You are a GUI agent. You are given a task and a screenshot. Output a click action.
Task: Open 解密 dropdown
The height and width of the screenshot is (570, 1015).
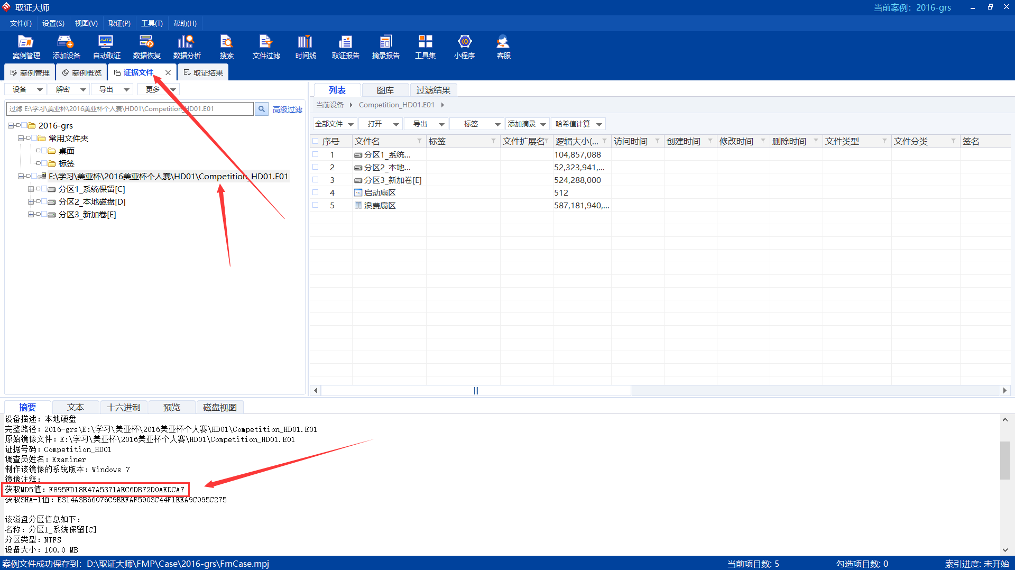[69, 89]
